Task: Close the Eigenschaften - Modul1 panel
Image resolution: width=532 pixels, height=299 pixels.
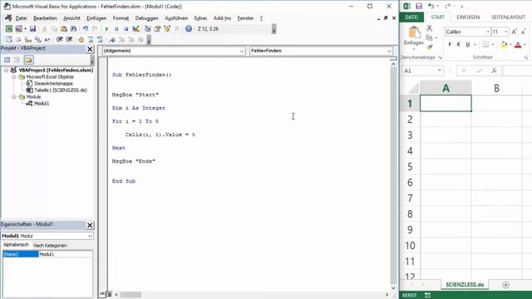Action: tap(90, 225)
